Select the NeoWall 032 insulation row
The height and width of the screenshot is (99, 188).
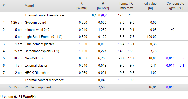[94, 58]
